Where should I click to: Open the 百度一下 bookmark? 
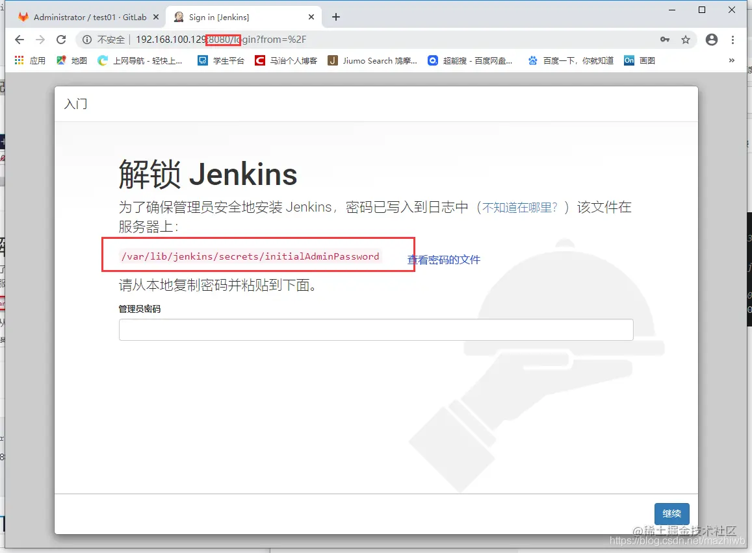pyautogui.click(x=571, y=61)
